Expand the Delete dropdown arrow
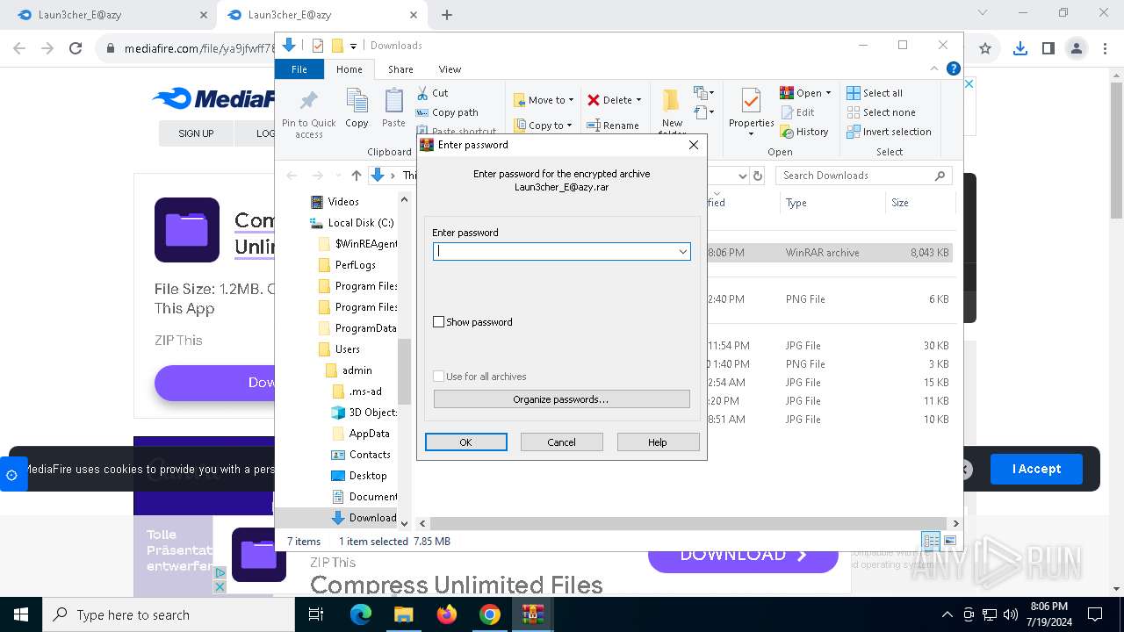 click(x=638, y=100)
